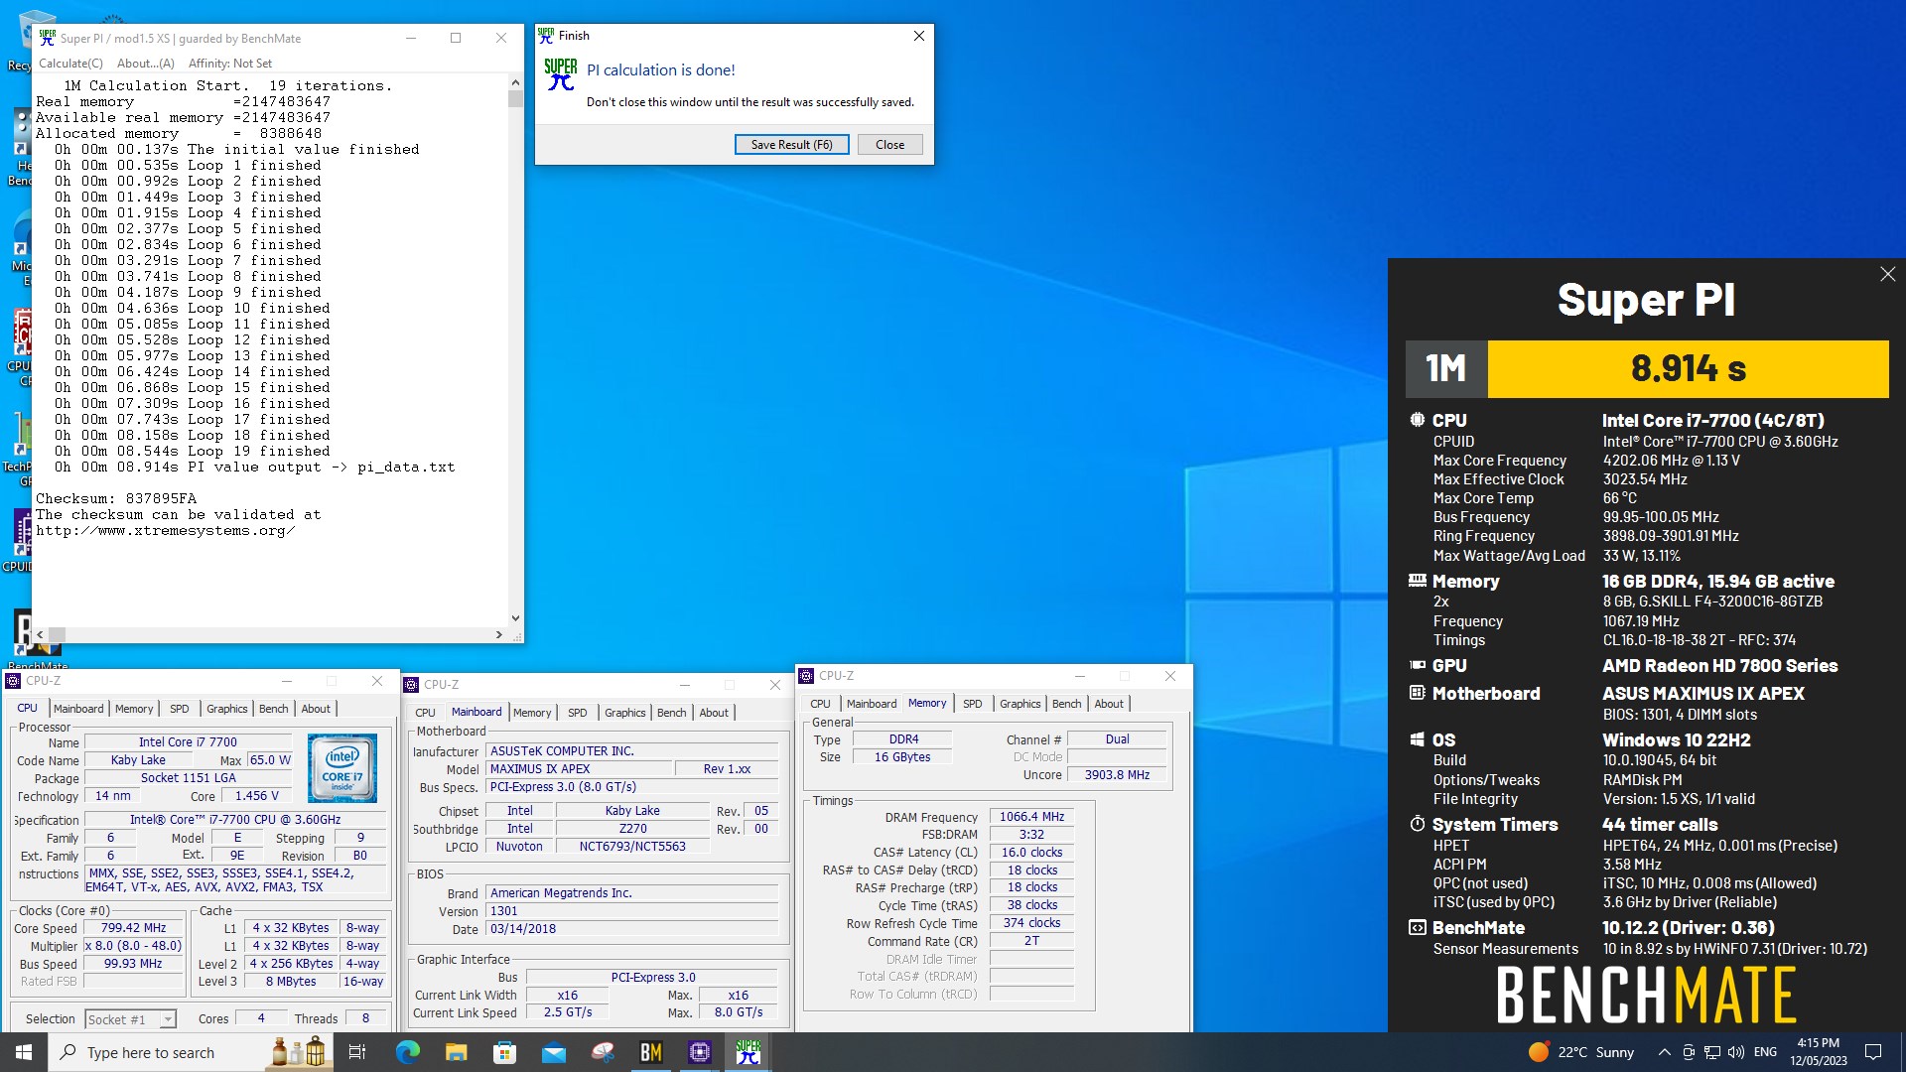1906x1072 pixels.
Task: Open ENG language indicator in tray
Action: (1765, 1052)
